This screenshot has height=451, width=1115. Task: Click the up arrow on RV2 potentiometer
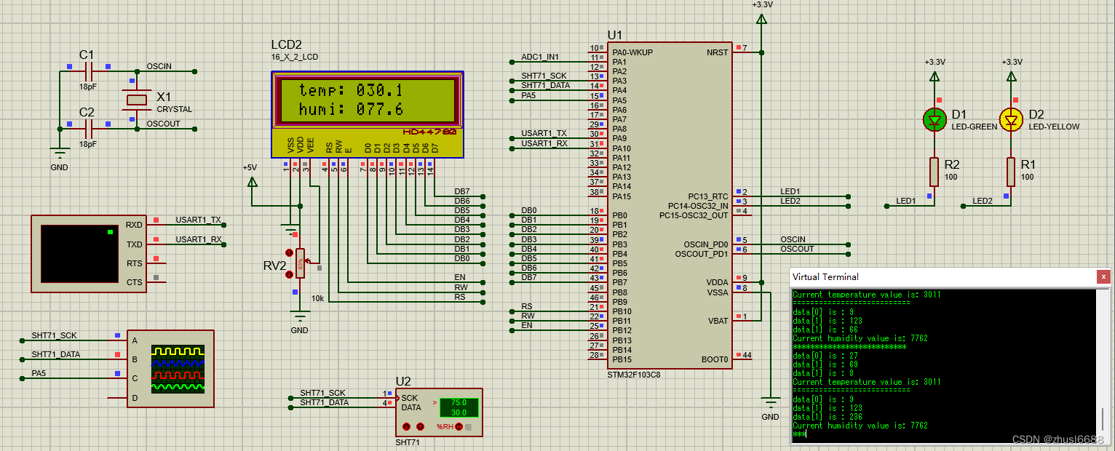point(289,252)
